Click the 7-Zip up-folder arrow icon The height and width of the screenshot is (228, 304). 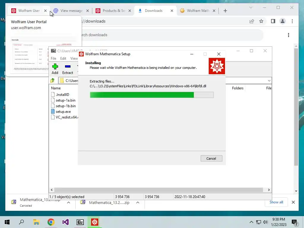pyautogui.click(x=53, y=80)
